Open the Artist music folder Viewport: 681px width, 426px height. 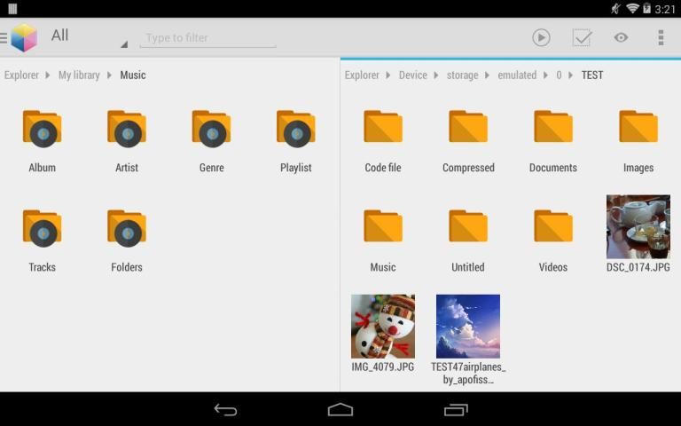[x=127, y=140]
